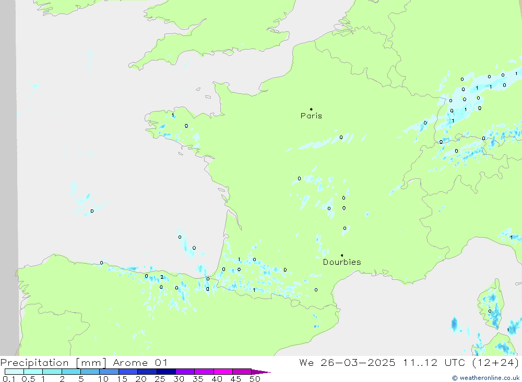
Task: Pick the 10–15 mm blue legend swatch
Action: tap(109, 372)
